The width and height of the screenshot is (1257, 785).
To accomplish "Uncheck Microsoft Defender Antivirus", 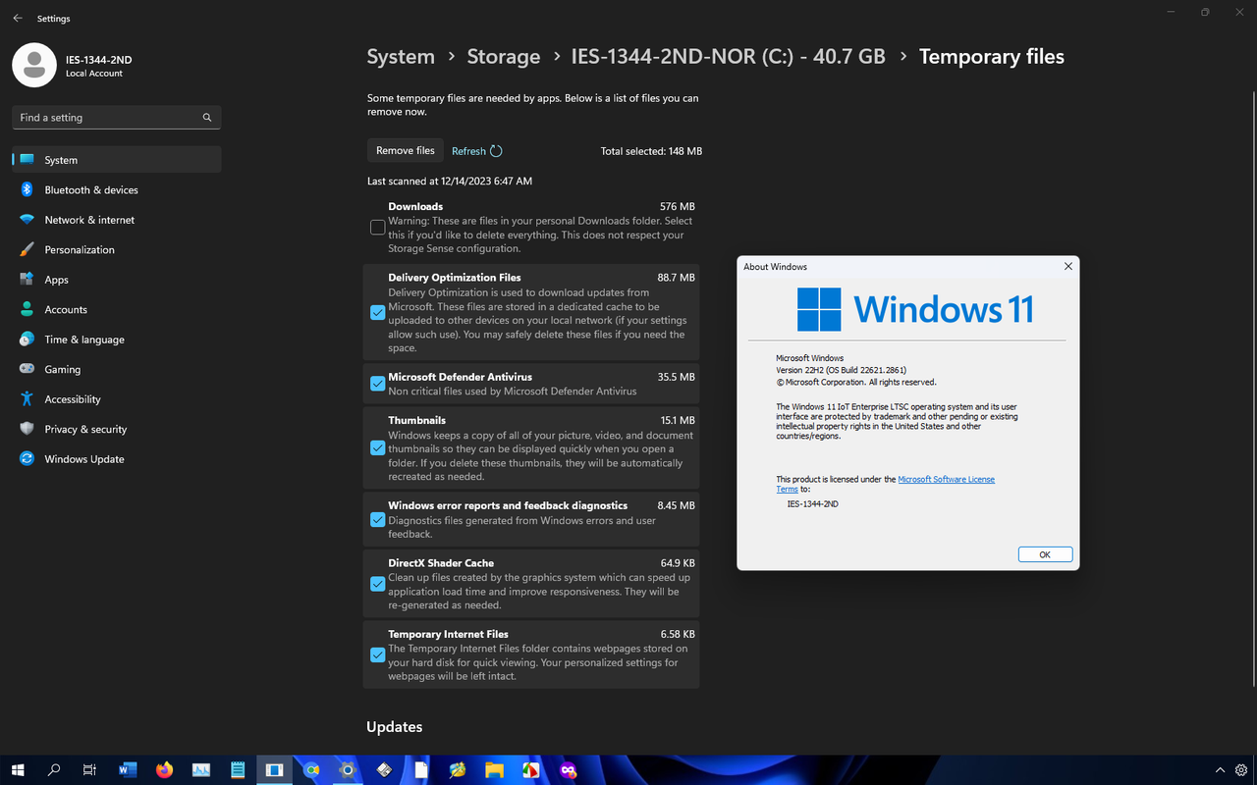I will point(377,384).
